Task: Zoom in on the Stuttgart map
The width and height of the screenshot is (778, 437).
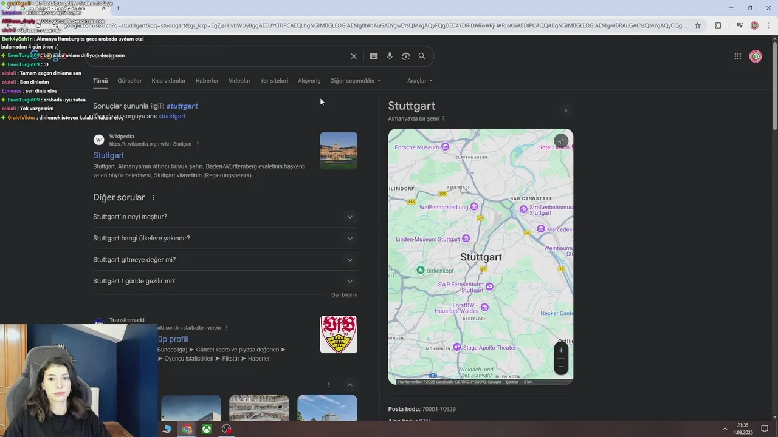Action: point(561,350)
